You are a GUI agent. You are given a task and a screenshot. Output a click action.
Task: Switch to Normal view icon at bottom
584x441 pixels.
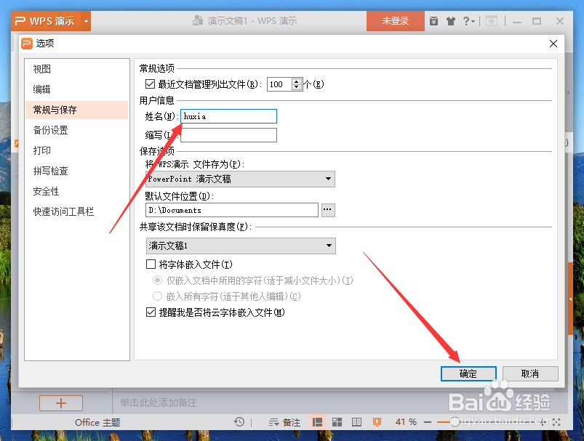[x=316, y=421]
